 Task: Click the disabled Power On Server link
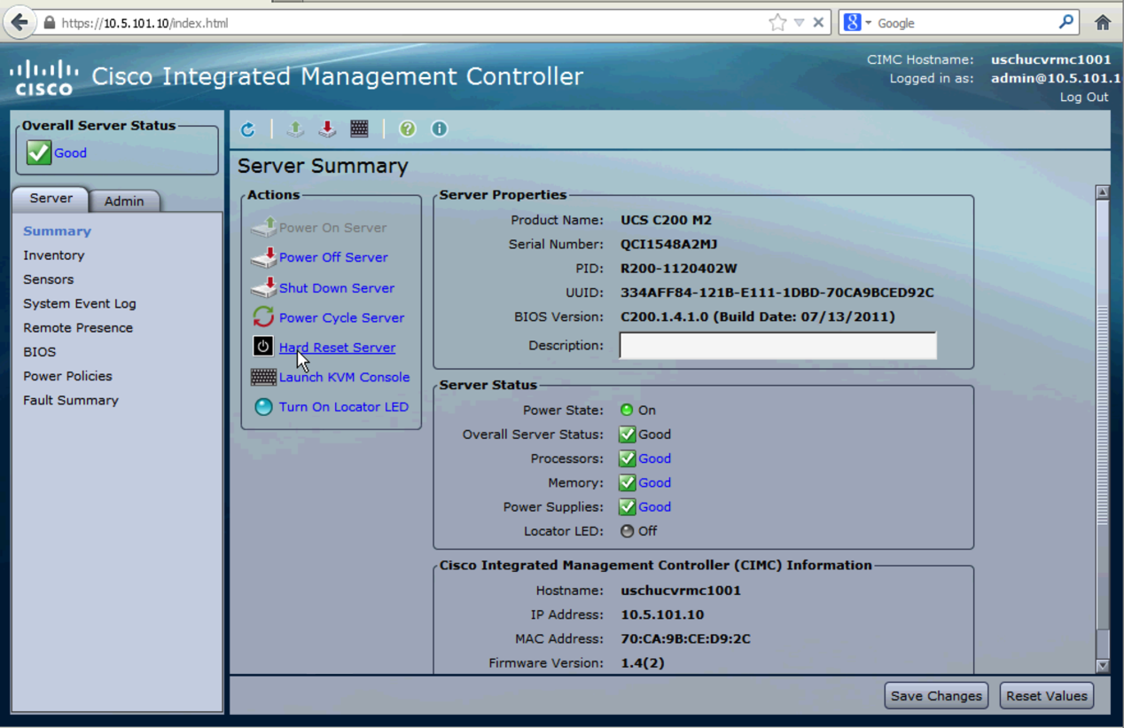pyautogui.click(x=332, y=228)
